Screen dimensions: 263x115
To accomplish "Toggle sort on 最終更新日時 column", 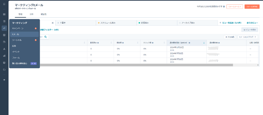I will (204, 43).
